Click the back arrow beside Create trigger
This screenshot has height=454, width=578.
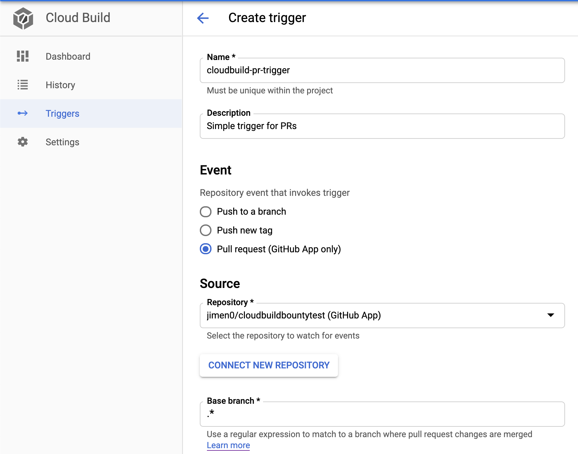(x=202, y=18)
